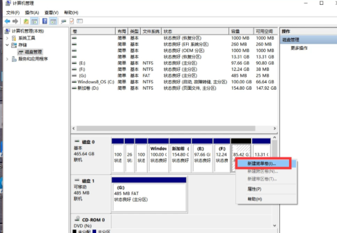Click the volume list horizontal scrollbar thumb
The width and height of the screenshot is (337, 233).
pyautogui.click(x=166, y=128)
